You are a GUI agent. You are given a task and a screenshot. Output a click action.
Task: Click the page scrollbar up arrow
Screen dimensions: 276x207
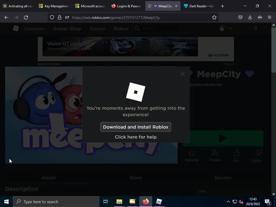pyautogui.click(x=274, y=25)
